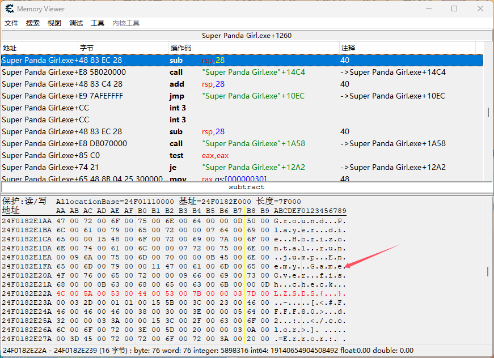This screenshot has width=494, height=358.
Task: Select the add rsp,28 instruction row
Action: (x=242, y=84)
